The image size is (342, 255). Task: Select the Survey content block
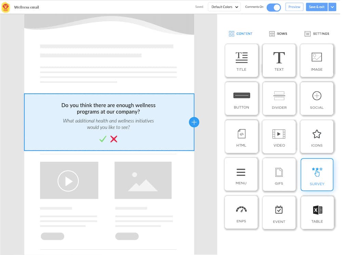pyautogui.click(x=317, y=175)
